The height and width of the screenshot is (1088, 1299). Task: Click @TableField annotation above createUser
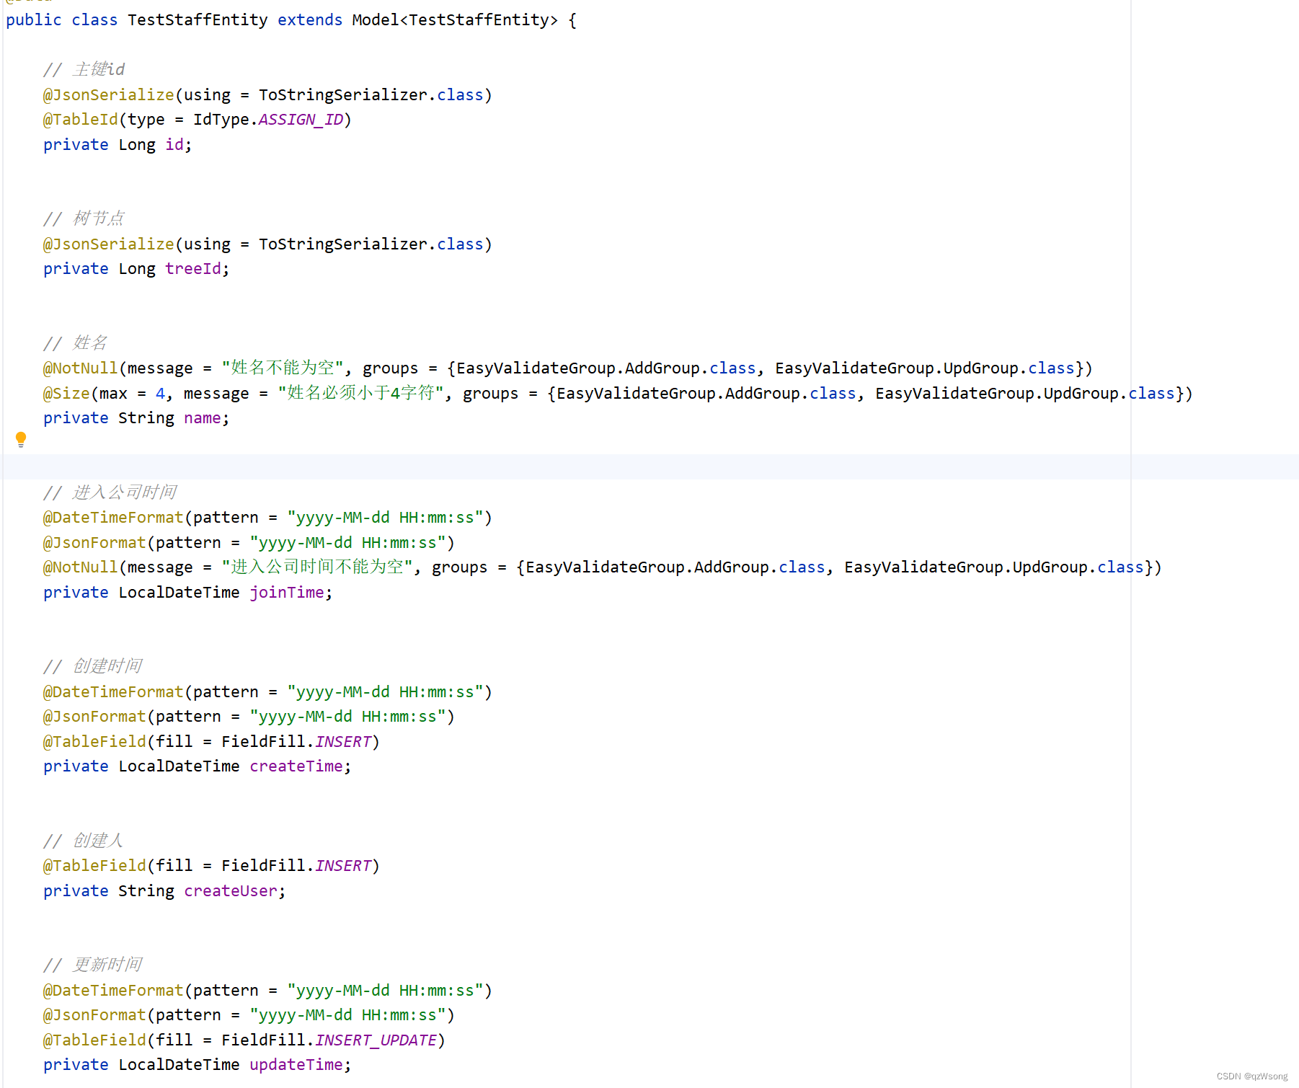pos(94,866)
